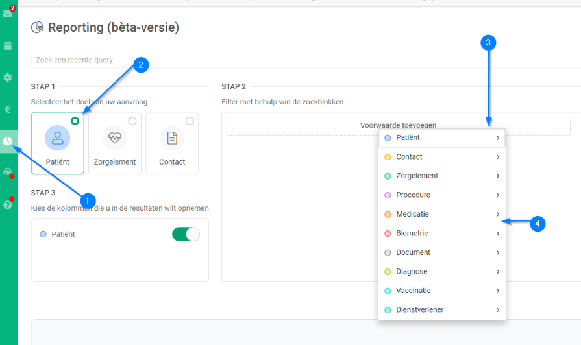Open Reporting pie chart sidebar icon
The height and width of the screenshot is (345, 581).
point(8,141)
